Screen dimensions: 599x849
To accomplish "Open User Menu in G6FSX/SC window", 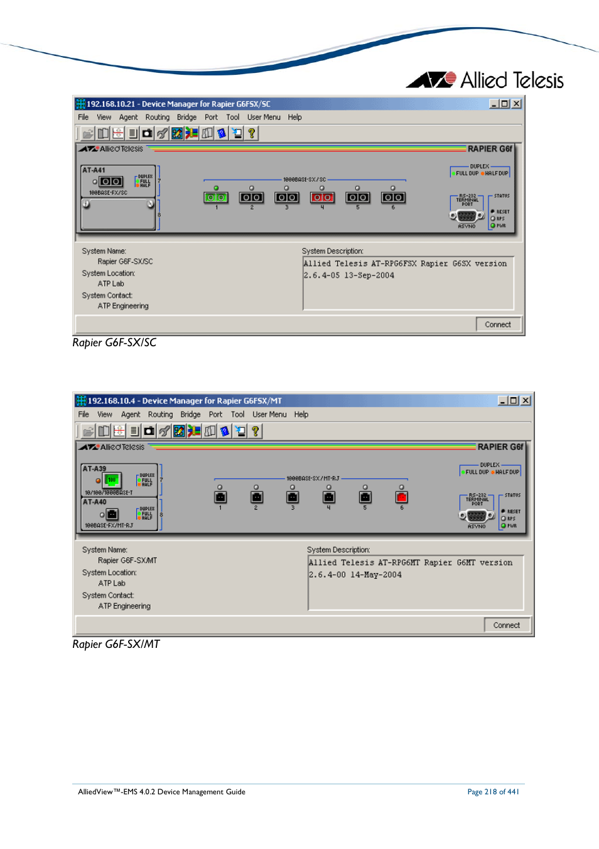I will pos(264,117).
